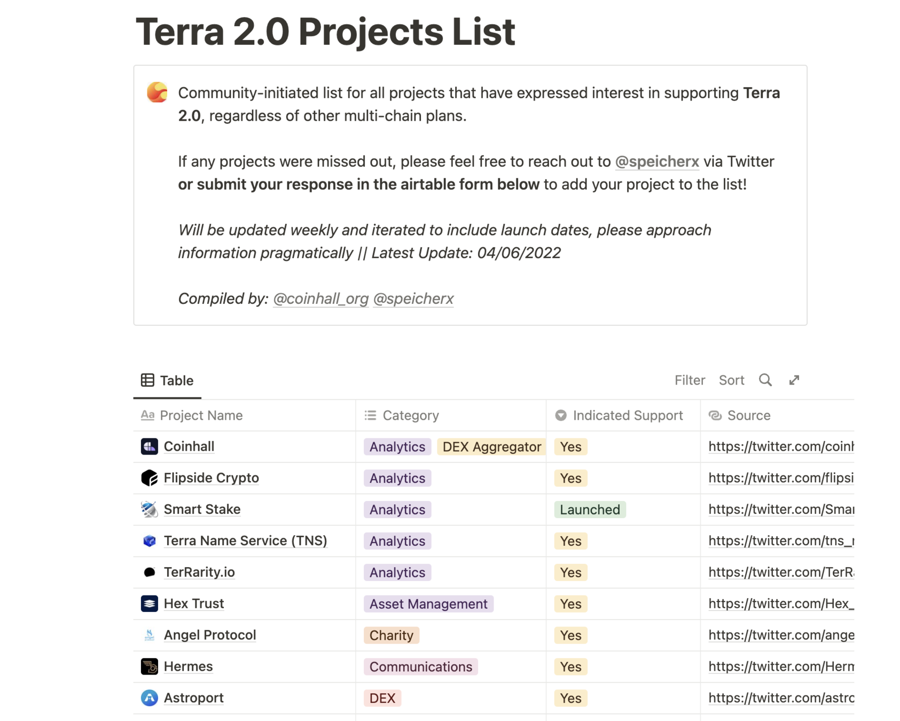Click Coinhall's Twitter source URL

(x=781, y=446)
